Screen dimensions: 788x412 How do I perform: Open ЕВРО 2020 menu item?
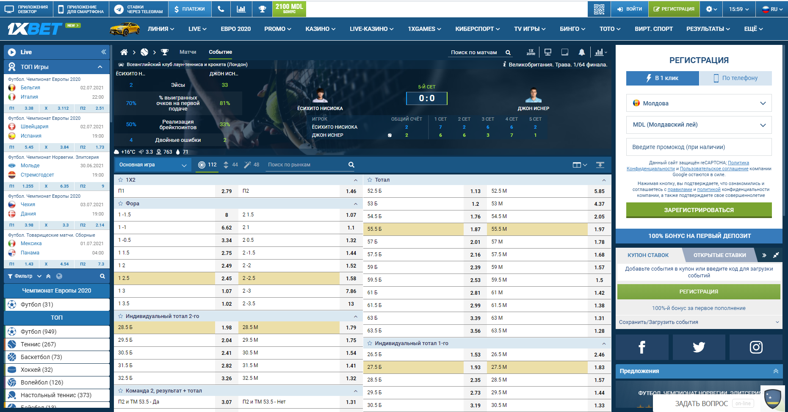click(236, 29)
